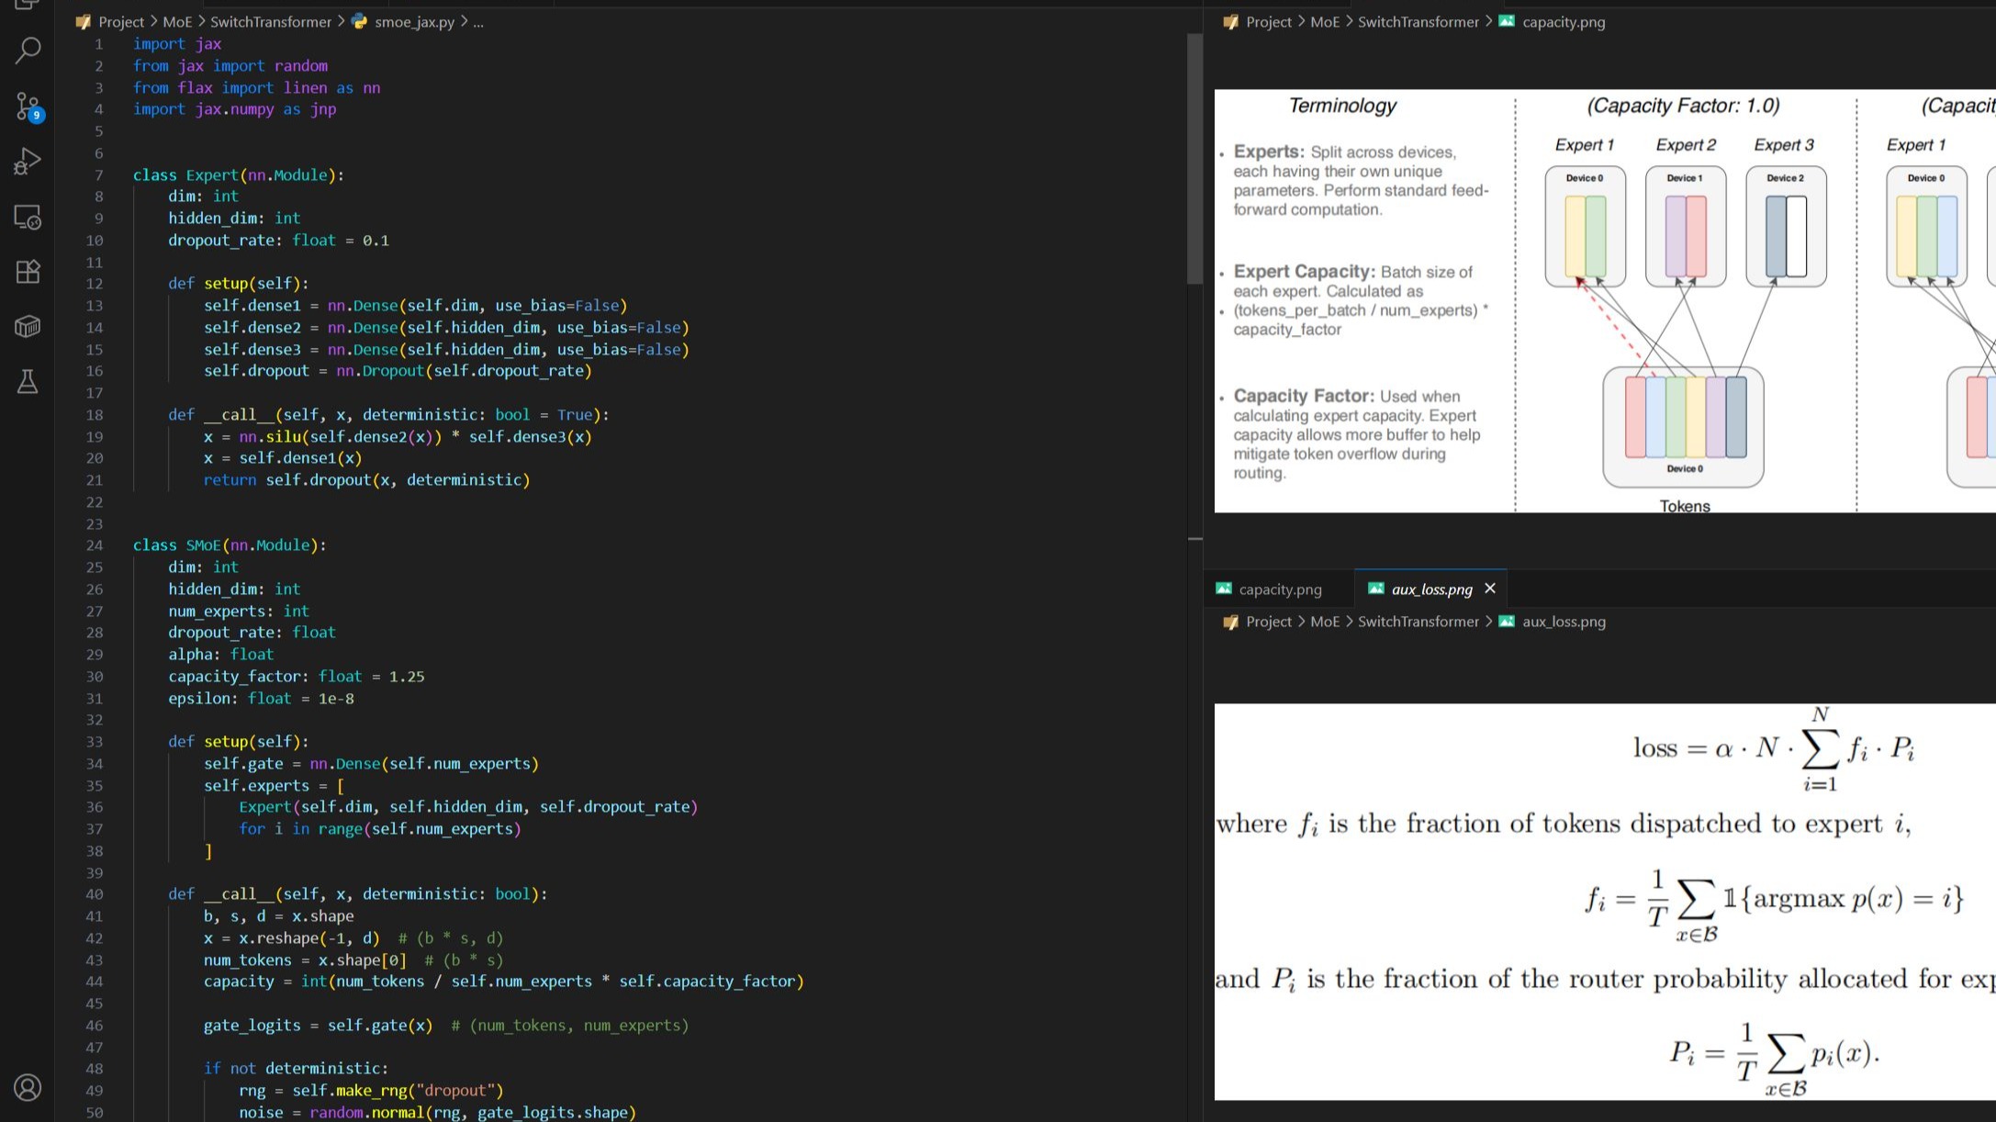This screenshot has height=1122, width=1996.
Task: Expand smoe_jax.py breadcrumb in code editor
Action: click(414, 22)
